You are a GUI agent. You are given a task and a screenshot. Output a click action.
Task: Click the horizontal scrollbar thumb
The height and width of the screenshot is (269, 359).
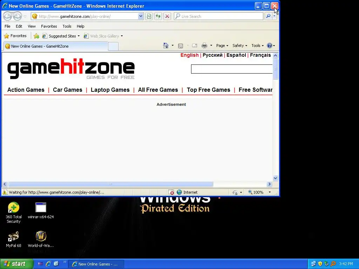110,184
